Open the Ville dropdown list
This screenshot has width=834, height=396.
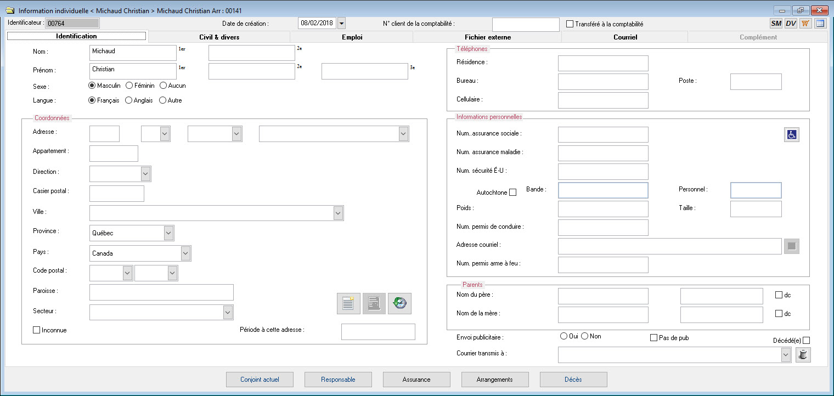339,213
